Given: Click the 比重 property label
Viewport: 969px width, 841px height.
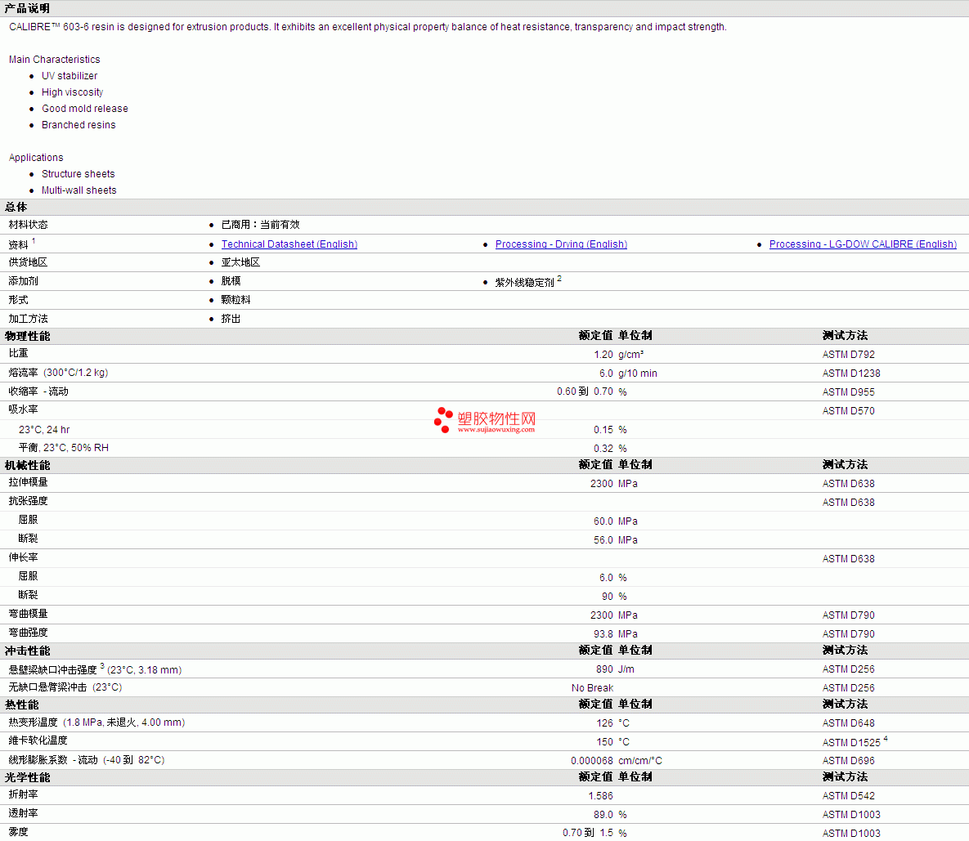Looking at the screenshot, I should point(18,353).
